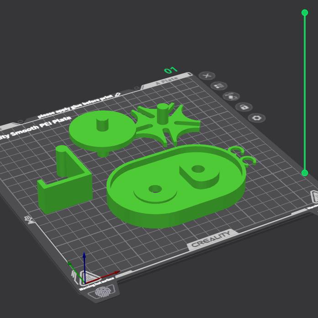The width and height of the screenshot is (318, 318).
Task: Click the small double-hook loops on housing
Action: pyautogui.click(x=242, y=154)
